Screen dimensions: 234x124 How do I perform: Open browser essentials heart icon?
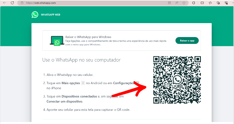[226, 3]
